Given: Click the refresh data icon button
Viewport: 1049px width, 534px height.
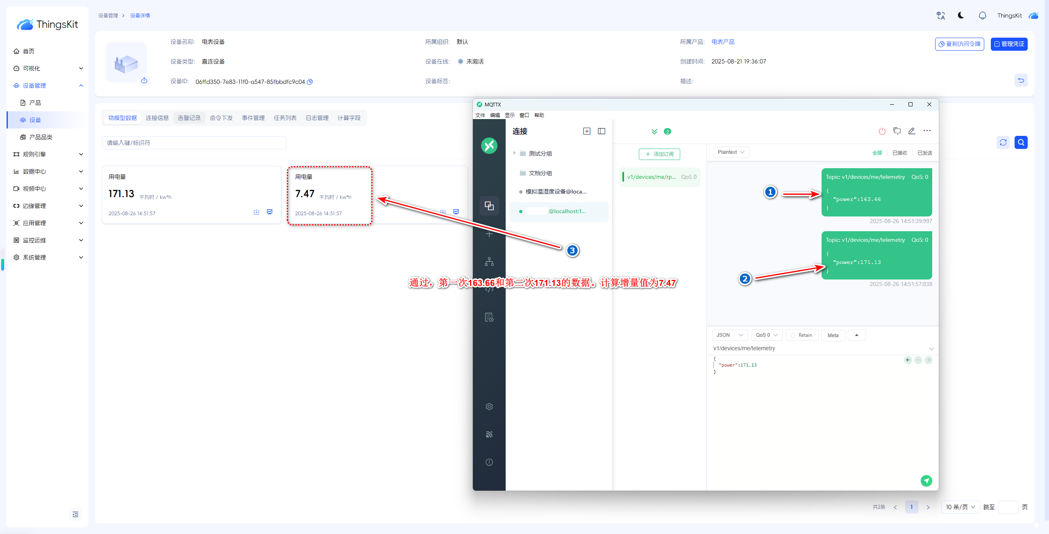Looking at the screenshot, I should [x=1003, y=142].
